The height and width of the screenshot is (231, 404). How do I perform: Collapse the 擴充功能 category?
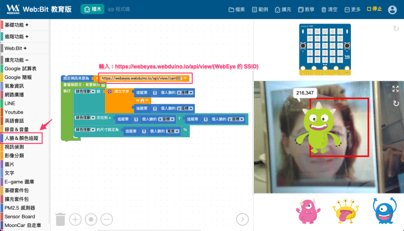pos(17,60)
